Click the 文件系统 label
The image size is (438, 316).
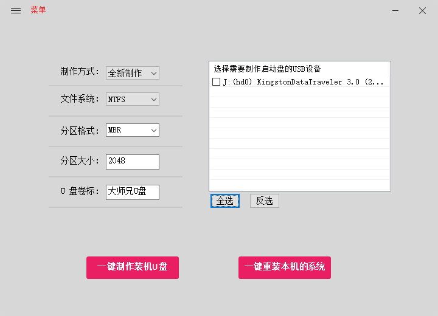tap(79, 99)
